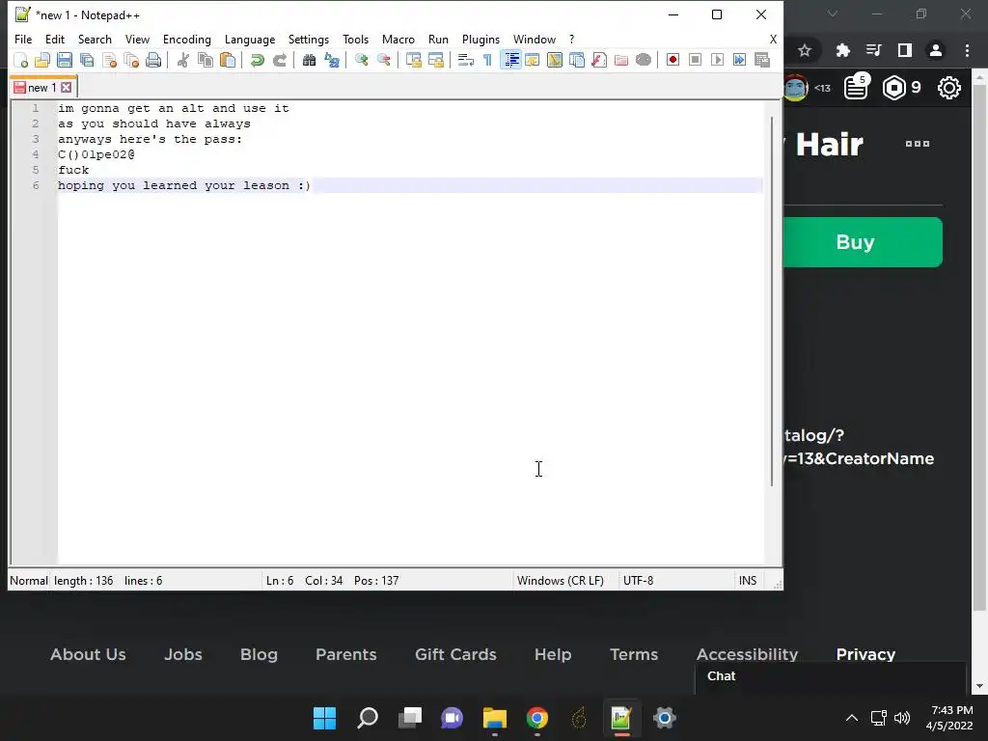
Task: Open Roblox settings gear icon
Action: (x=949, y=88)
